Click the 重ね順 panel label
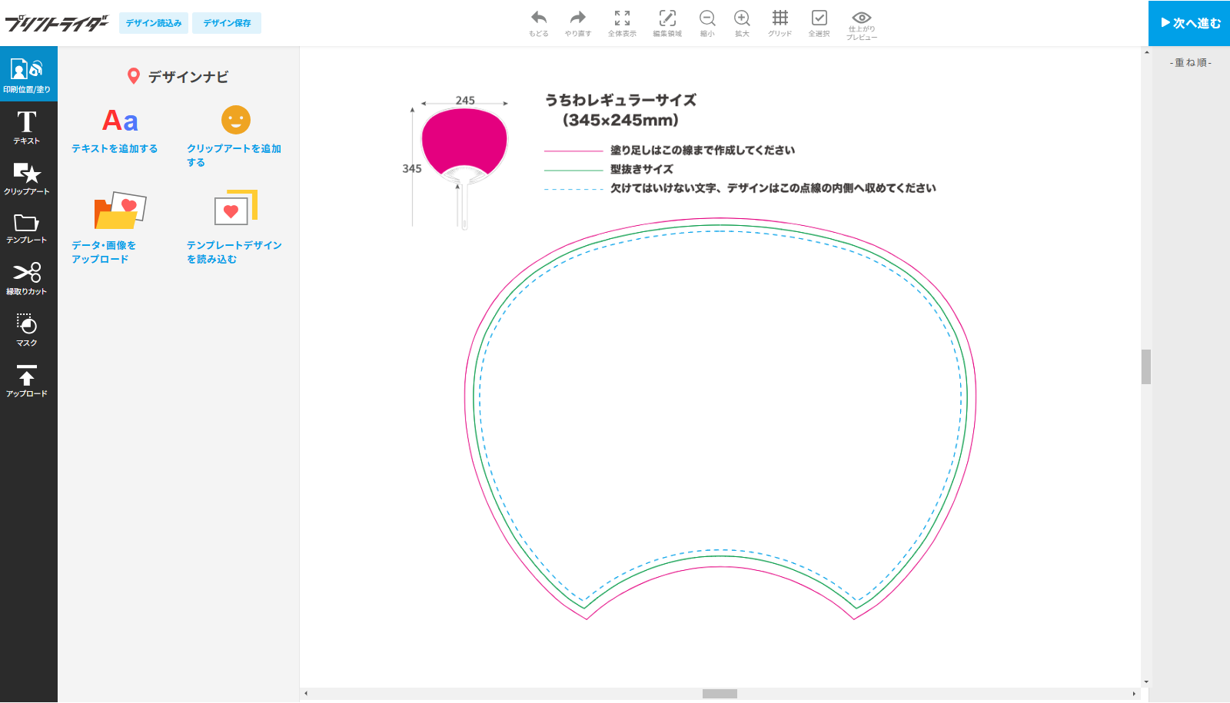1230x703 pixels. click(x=1191, y=63)
